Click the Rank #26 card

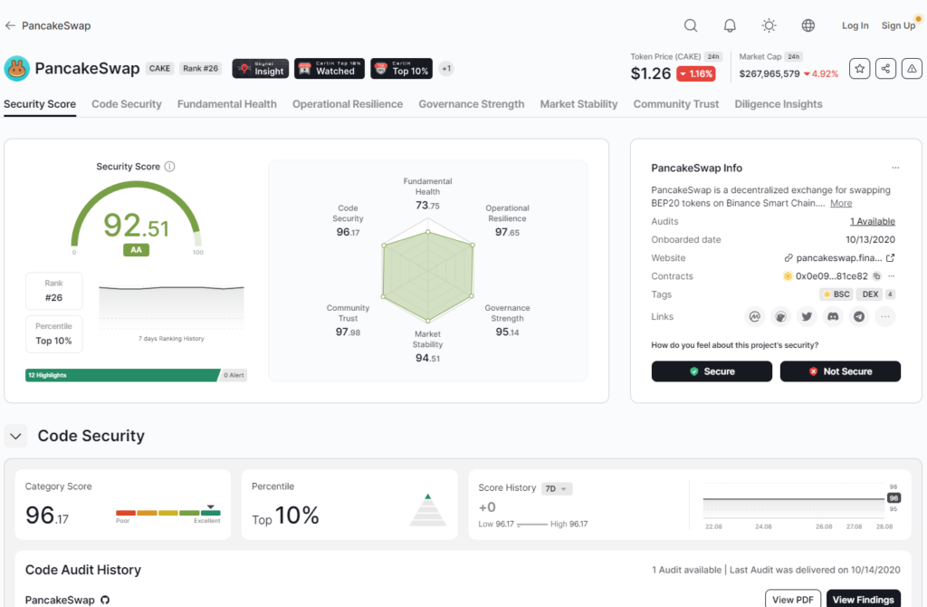(x=53, y=291)
